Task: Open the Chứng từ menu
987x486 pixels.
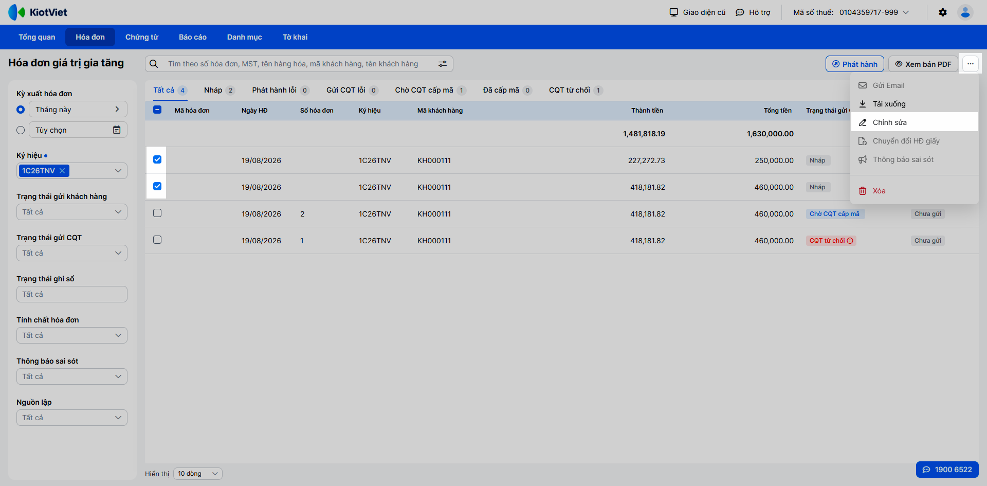Action: 142,37
